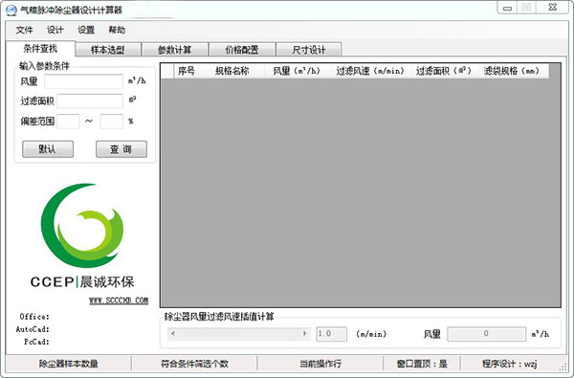
Task: Click the 符合条件筛选个数 status panel
Action: tap(194, 364)
